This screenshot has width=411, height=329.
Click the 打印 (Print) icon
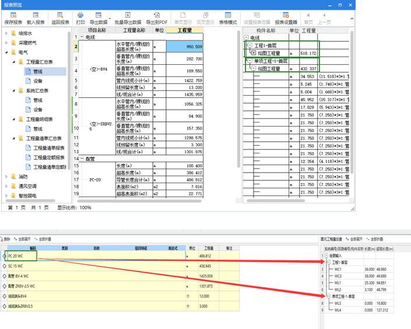[x=80, y=18]
